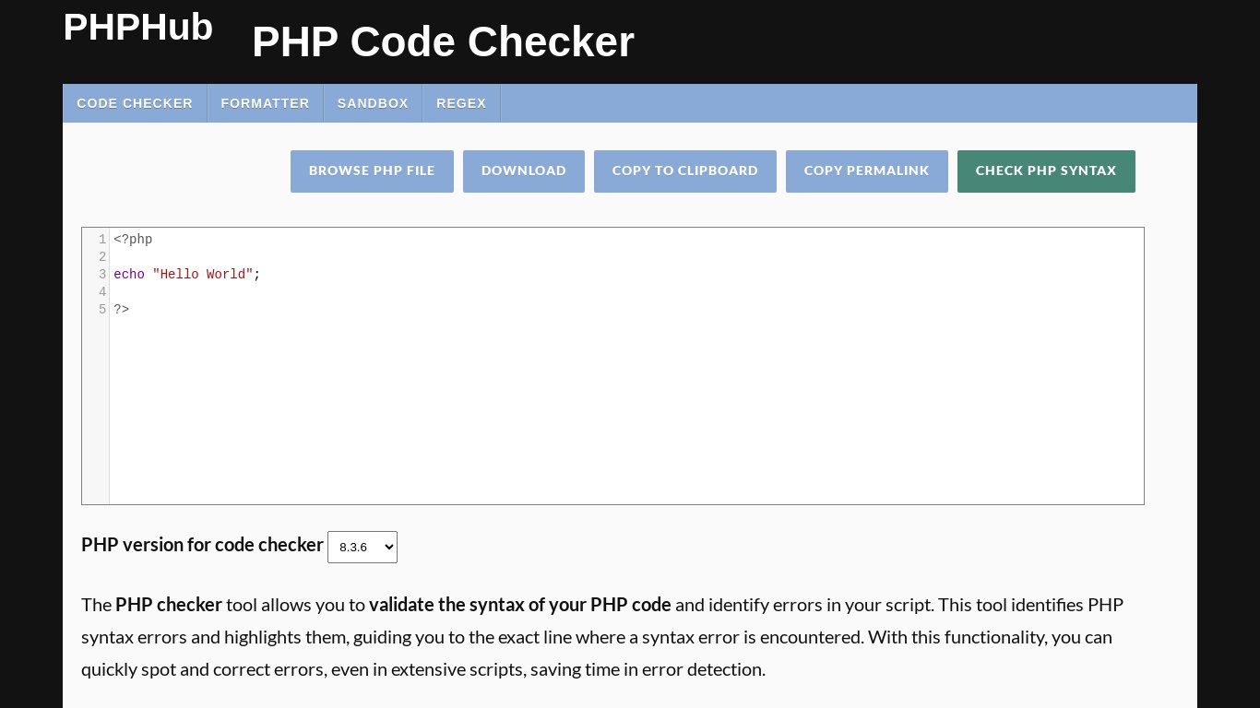This screenshot has width=1260, height=708.
Task: Click line number 5 in gutter
Action: (x=102, y=310)
